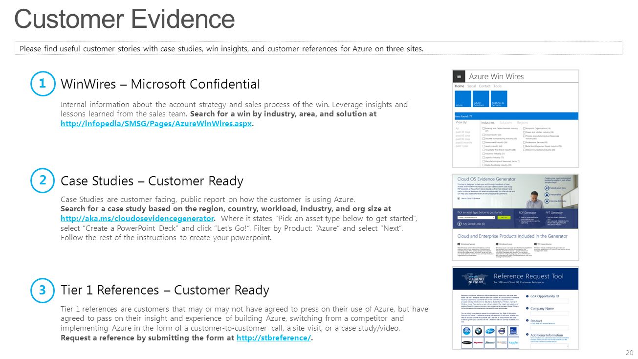Click the Pfizer customer logo
638x359 pixels.
point(490,331)
